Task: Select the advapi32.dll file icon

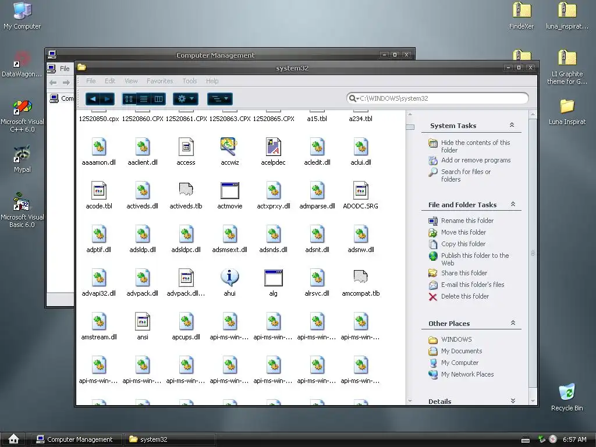Action: click(99, 278)
